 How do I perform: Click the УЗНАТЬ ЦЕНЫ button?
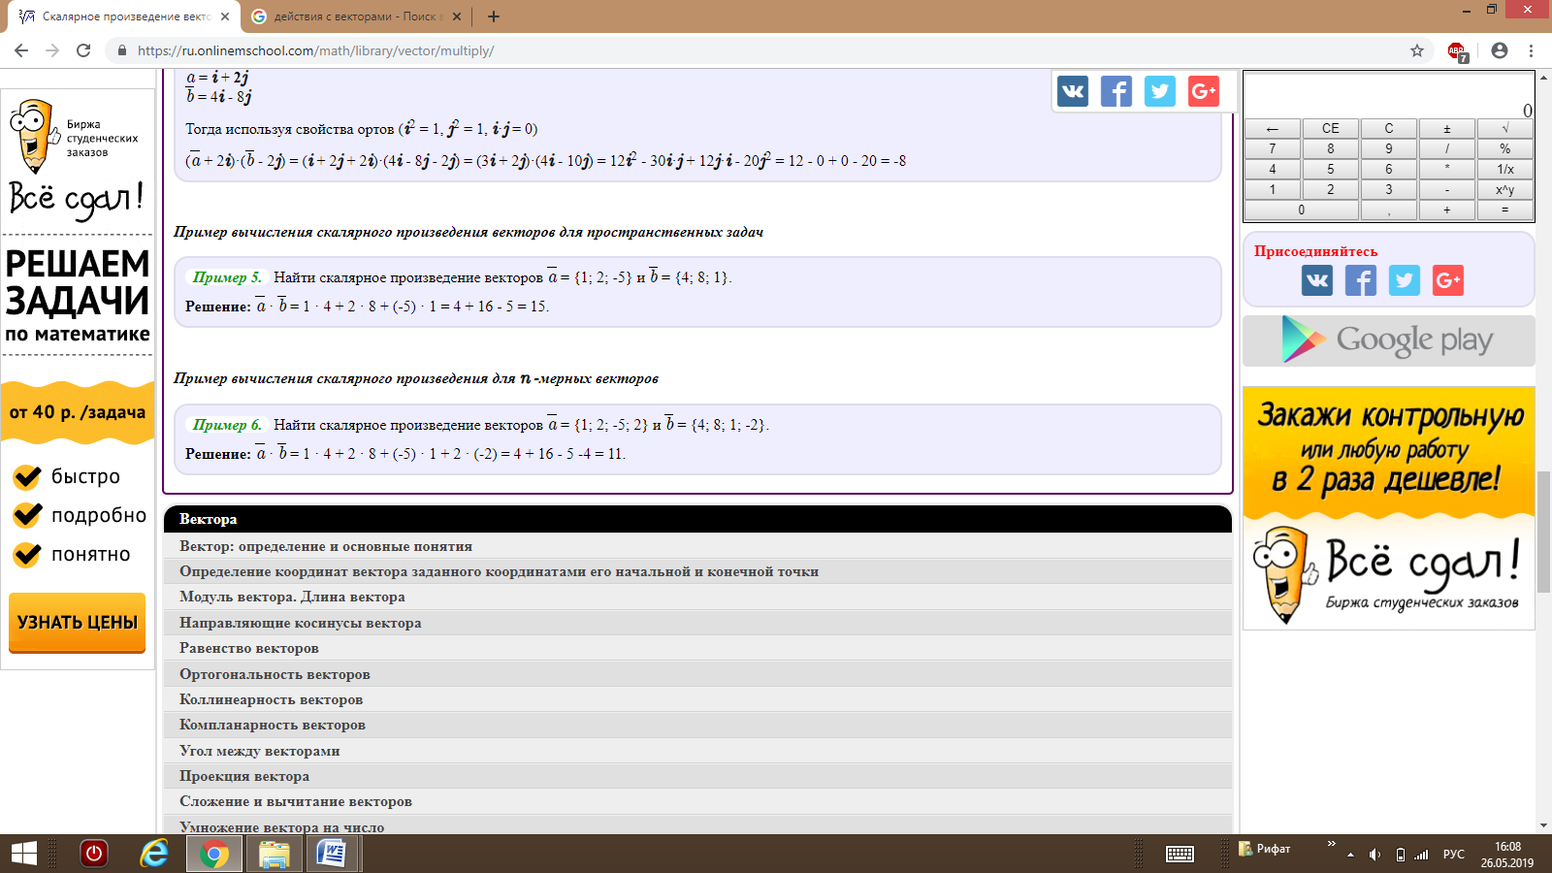click(x=78, y=622)
